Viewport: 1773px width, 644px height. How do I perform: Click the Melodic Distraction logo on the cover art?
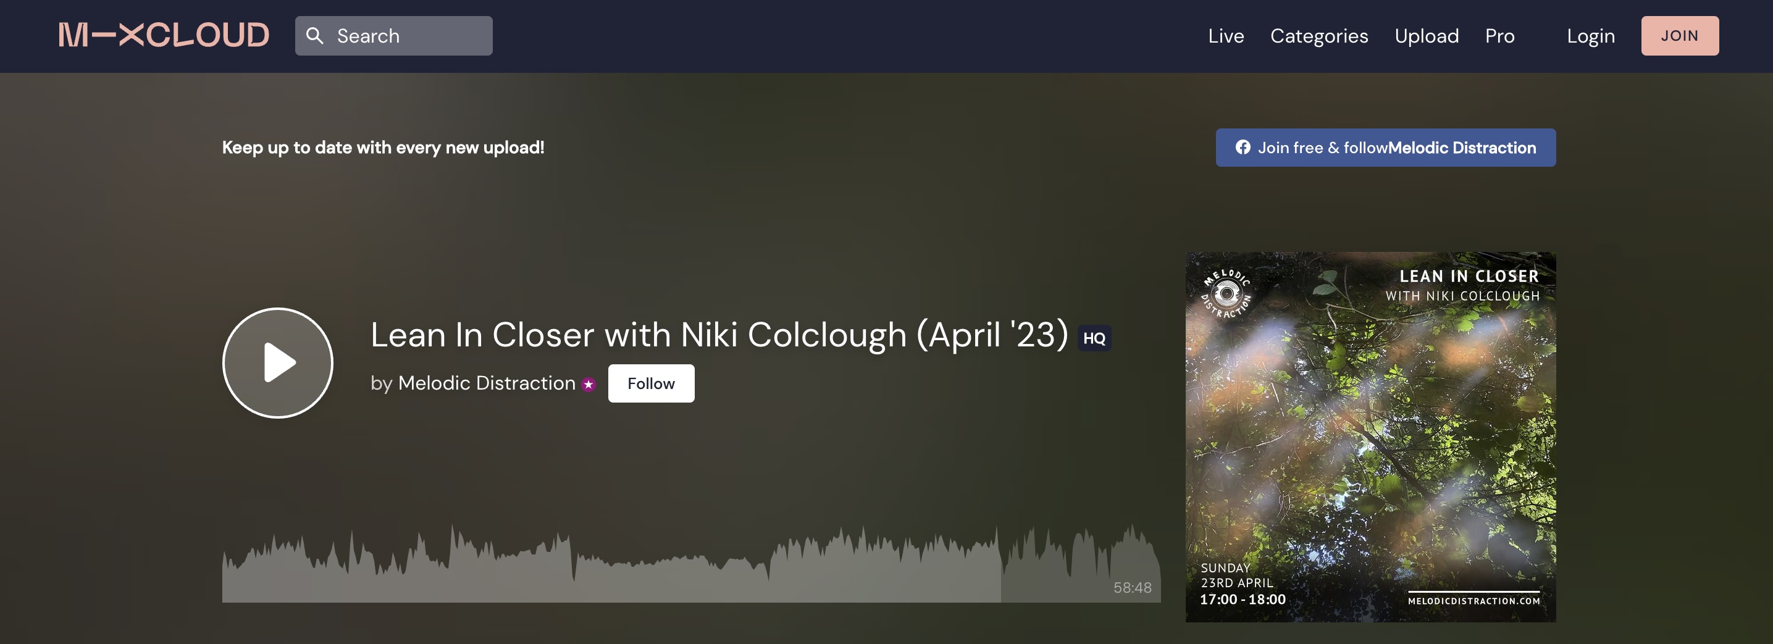1226,295
